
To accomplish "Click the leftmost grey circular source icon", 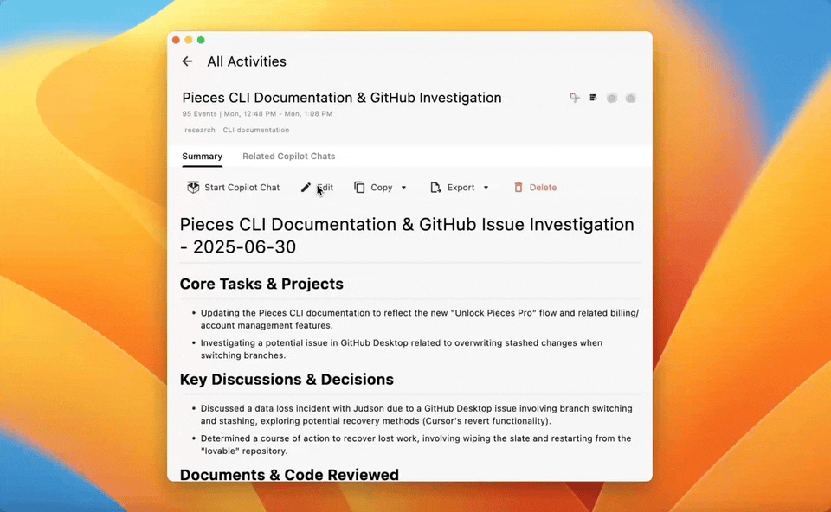I will point(612,98).
